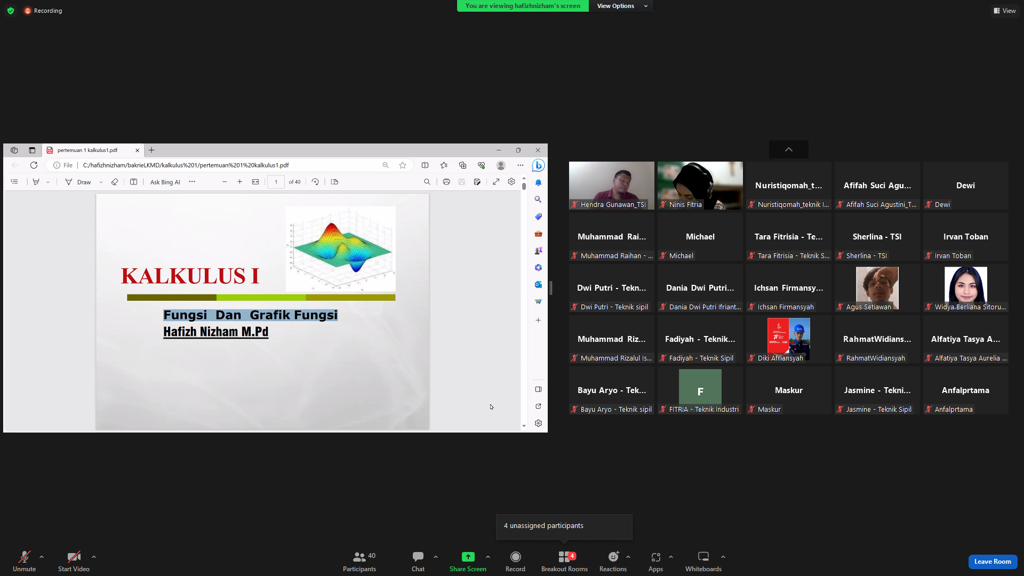Open Edge Settings and more menu
The image size is (1024, 576).
point(521,165)
